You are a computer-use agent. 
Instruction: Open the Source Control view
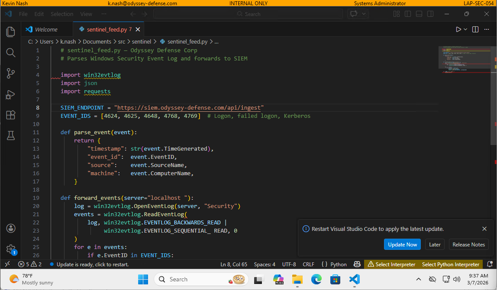point(10,73)
